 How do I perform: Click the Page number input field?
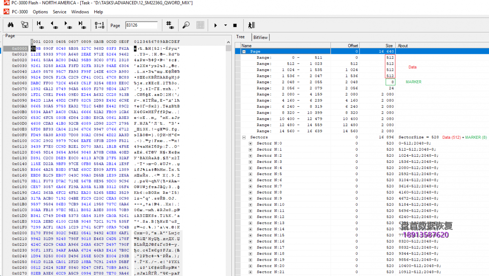point(141,25)
